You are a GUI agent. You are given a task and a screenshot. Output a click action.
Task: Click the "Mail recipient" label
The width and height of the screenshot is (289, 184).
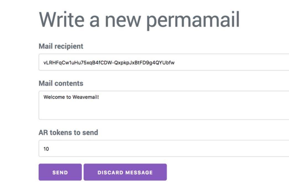click(61, 46)
